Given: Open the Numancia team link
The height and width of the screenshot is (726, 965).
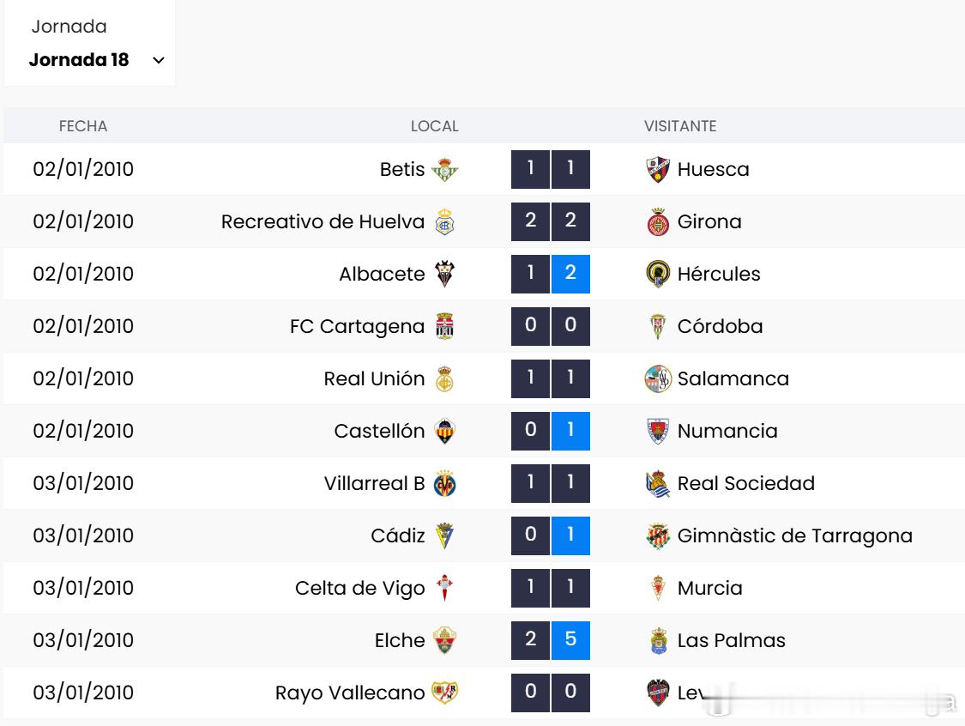Looking at the screenshot, I should (727, 432).
